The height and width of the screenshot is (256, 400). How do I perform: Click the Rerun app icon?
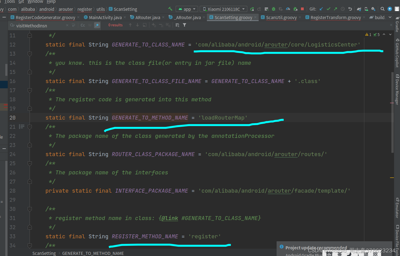(252, 9)
